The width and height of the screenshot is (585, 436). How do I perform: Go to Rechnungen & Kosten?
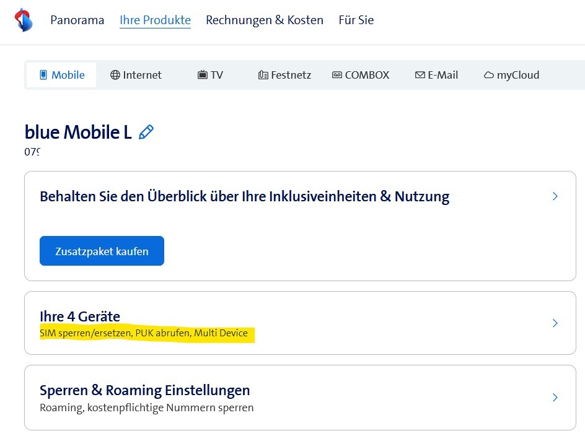[x=265, y=20]
